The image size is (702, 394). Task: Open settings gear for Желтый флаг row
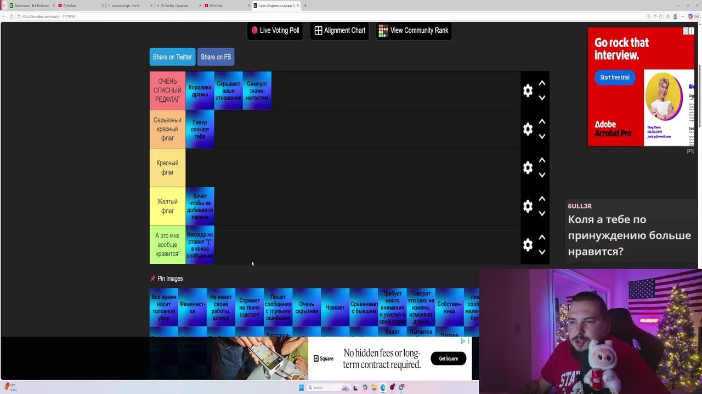528,206
